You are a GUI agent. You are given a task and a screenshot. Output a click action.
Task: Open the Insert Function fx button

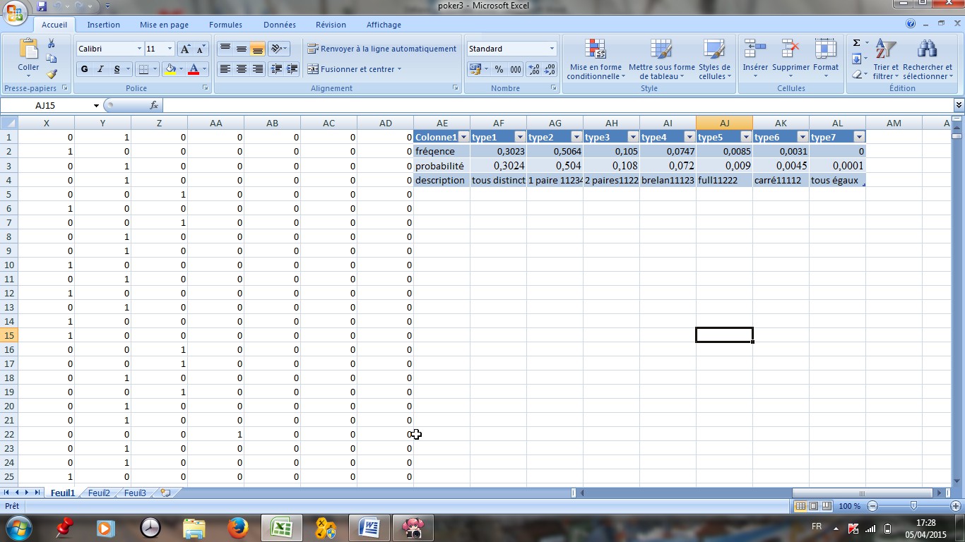pos(154,105)
